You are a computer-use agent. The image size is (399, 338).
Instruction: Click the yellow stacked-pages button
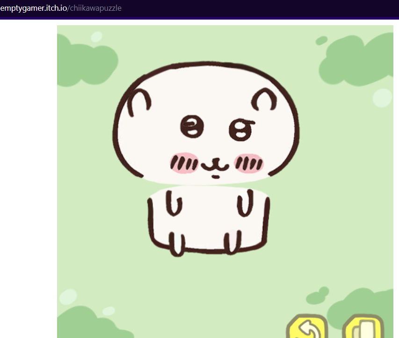(x=363, y=327)
